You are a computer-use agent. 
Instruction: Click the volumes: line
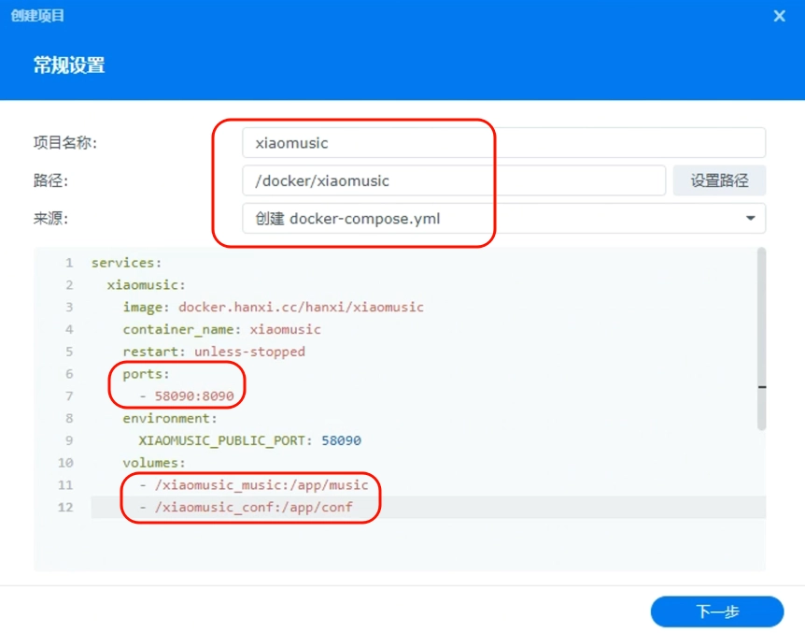pyautogui.click(x=154, y=463)
